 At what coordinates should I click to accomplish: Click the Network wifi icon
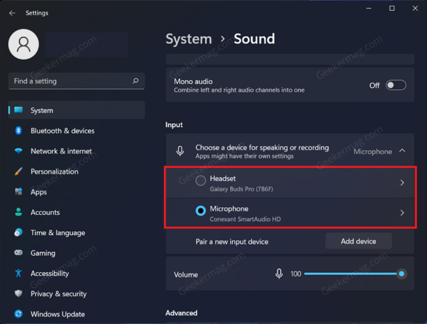[18, 151]
